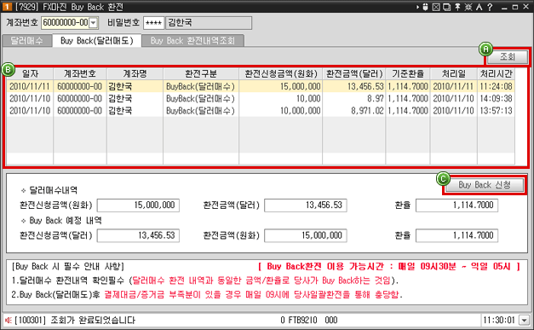This screenshot has width=534, height=330.
Task: Click the crossed-box icon in title bar
Action: pos(436,7)
